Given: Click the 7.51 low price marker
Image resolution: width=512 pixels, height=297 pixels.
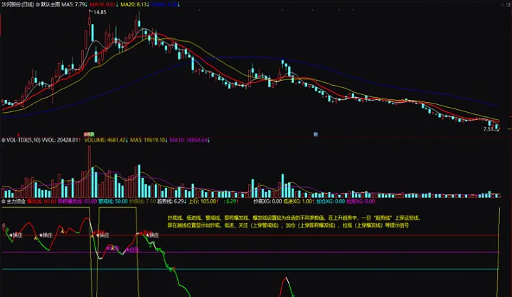Looking at the screenshot, I should [490, 130].
